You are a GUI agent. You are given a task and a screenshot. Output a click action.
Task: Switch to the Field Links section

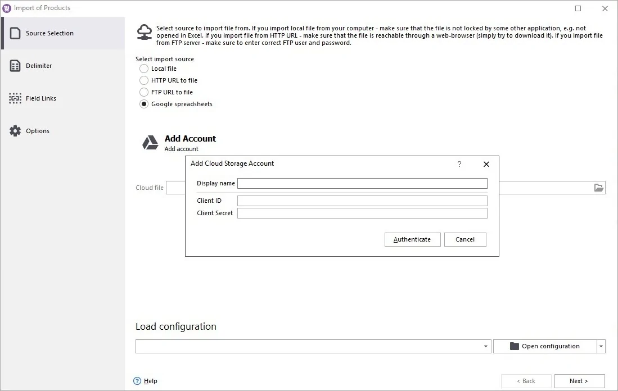point(40,98)
